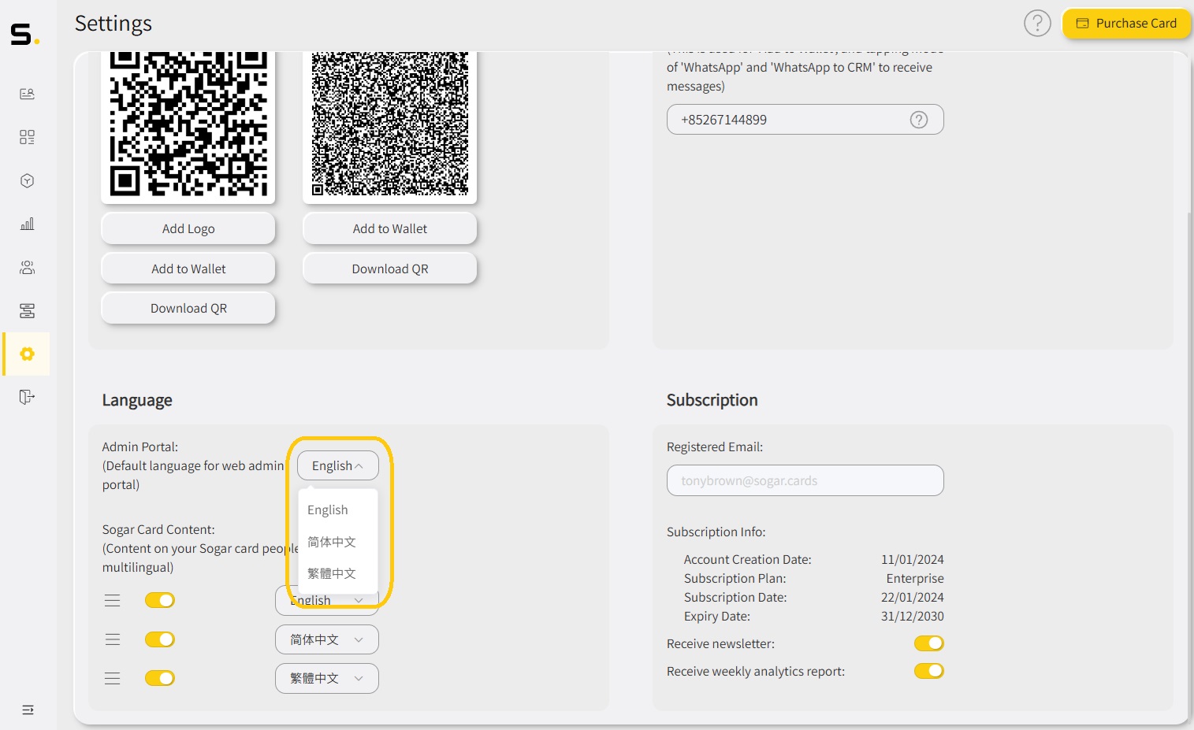
Task: Click the Sogar S logo
Action: (24, 35)
